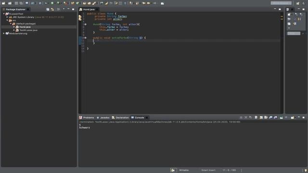Image resolution: width=308 pixels, height=173 pixels.
Task: Click the status bar icon left of Writable
Action: (173, 170)
